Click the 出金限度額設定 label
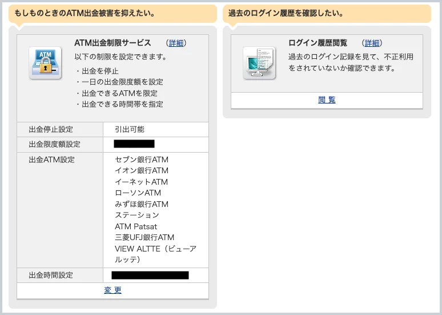442x315 pixels. click(x=54, y=144)
